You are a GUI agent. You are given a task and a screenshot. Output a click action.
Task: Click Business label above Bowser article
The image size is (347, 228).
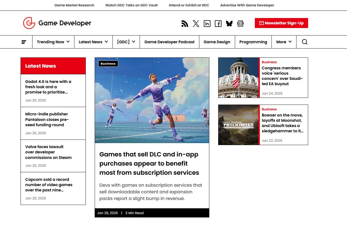[269, 109]
